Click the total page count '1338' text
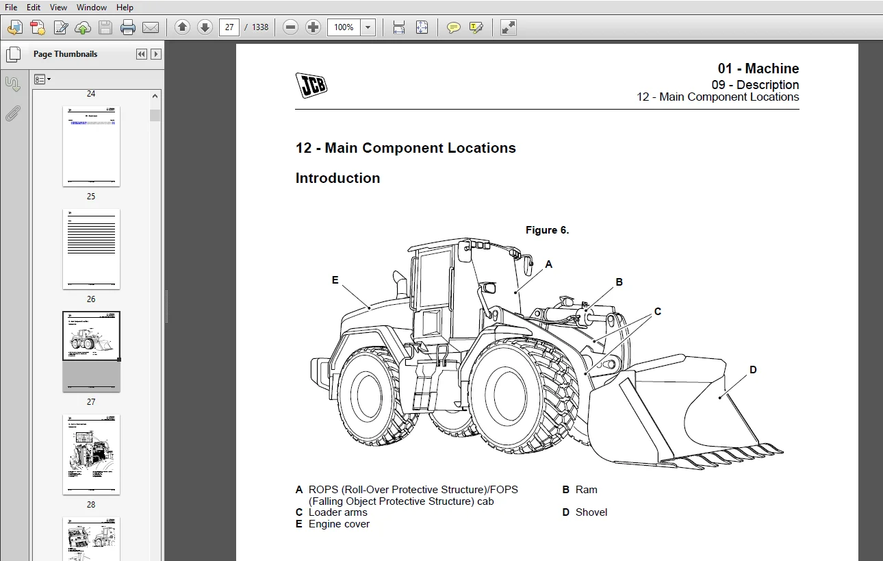The width and height of the screenshot is (883, 561). 260,27
